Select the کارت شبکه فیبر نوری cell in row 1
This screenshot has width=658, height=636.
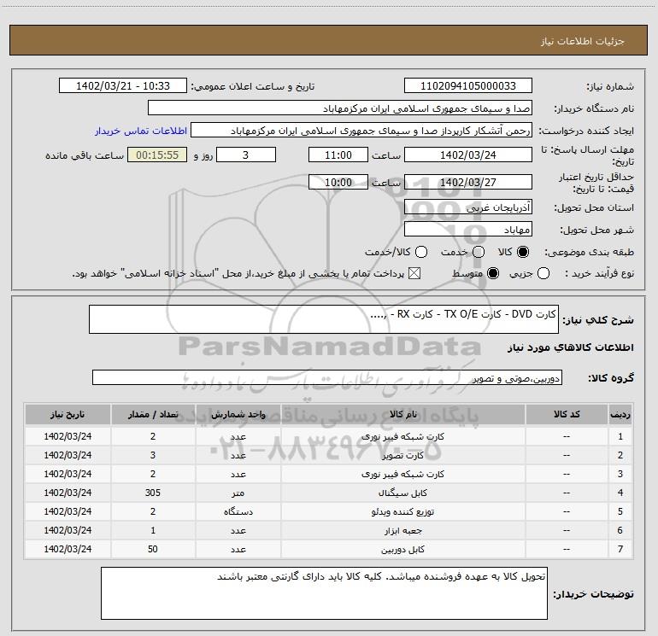tap(402, 436)
